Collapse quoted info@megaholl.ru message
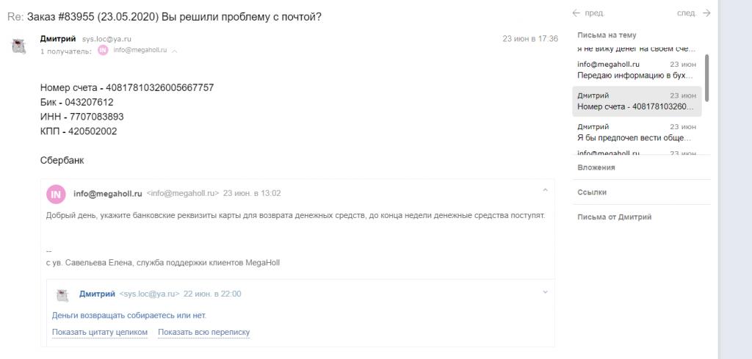 (545, 191)
